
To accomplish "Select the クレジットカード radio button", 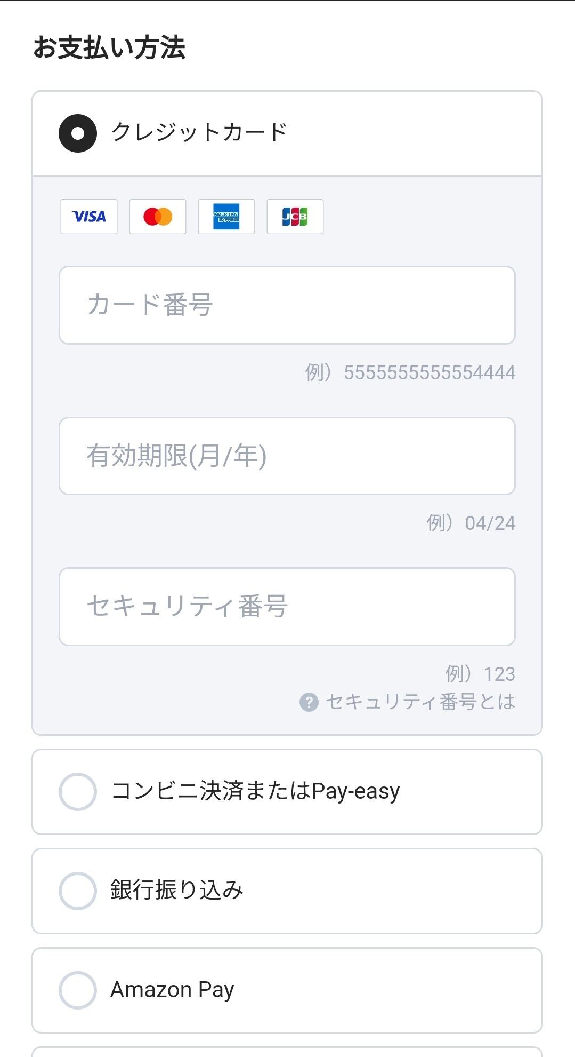I will pyautogui.click(x=78, y=133).
